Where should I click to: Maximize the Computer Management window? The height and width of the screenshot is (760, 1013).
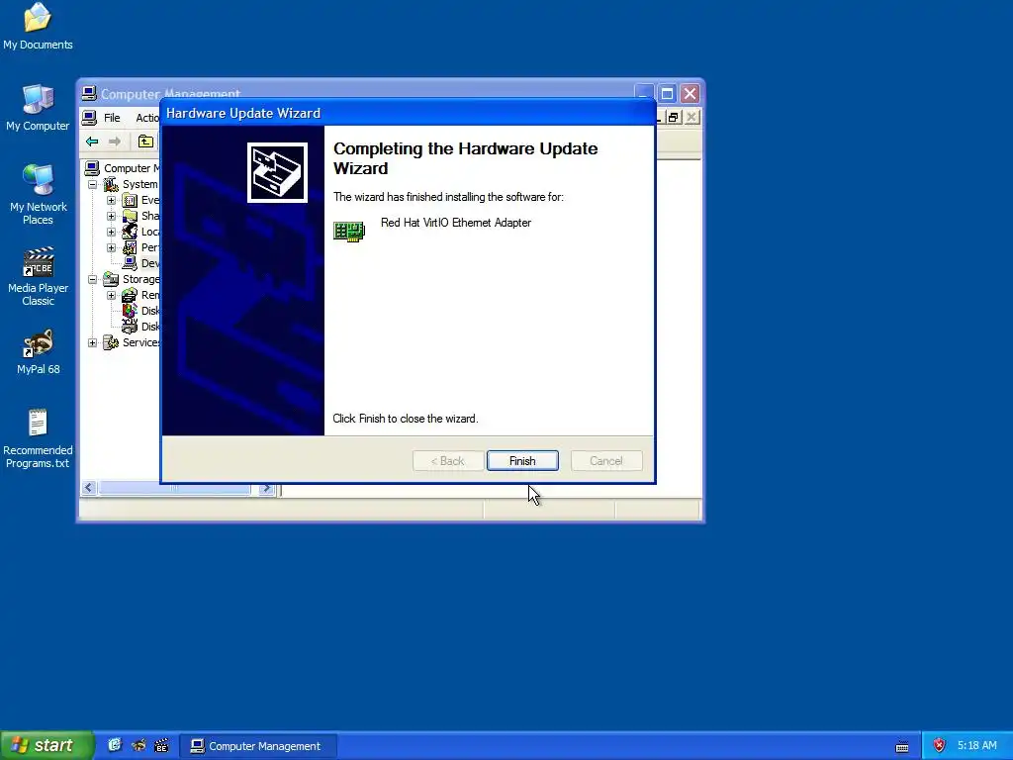667,94
